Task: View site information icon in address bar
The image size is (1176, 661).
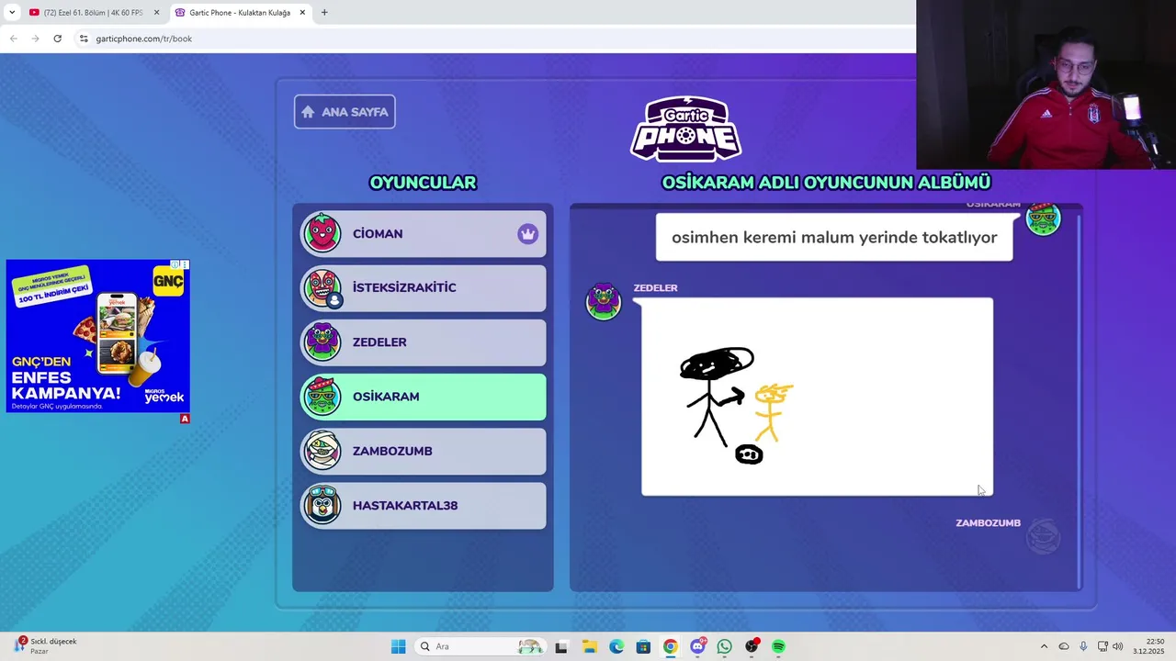Action: (x=84, y=39)
